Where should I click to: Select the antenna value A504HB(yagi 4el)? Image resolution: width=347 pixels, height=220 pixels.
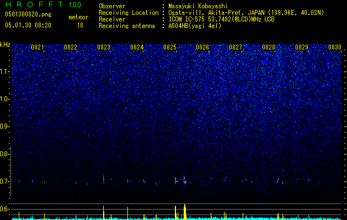tap(195, 26)
